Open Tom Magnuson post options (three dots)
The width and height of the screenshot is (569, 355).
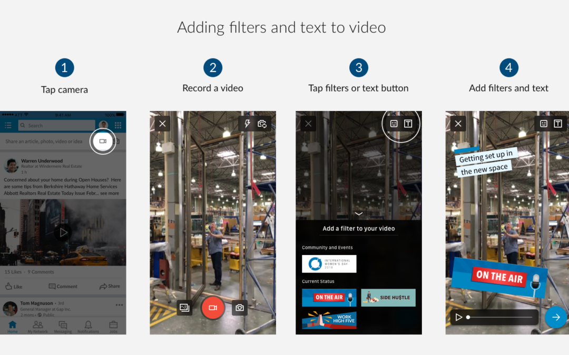[119, 305]
